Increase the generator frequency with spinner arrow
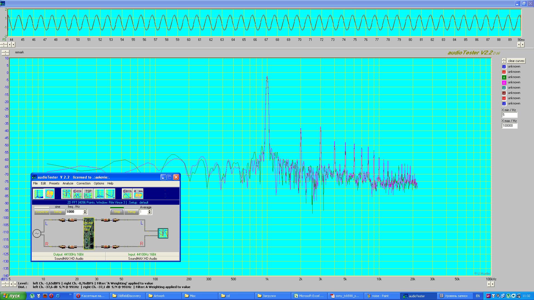 coord(85,211)
